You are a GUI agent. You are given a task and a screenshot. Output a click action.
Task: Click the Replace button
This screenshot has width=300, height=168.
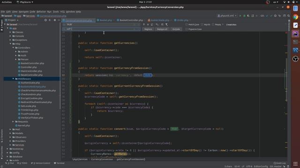click(x=148, y=29)
